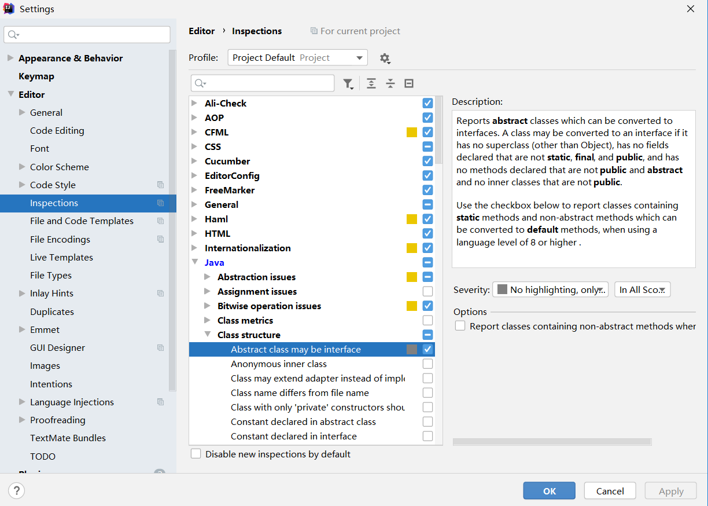Screen dimensions: 708x506
Task: Open the Code Editing settings page
Action: click(57, 130)
